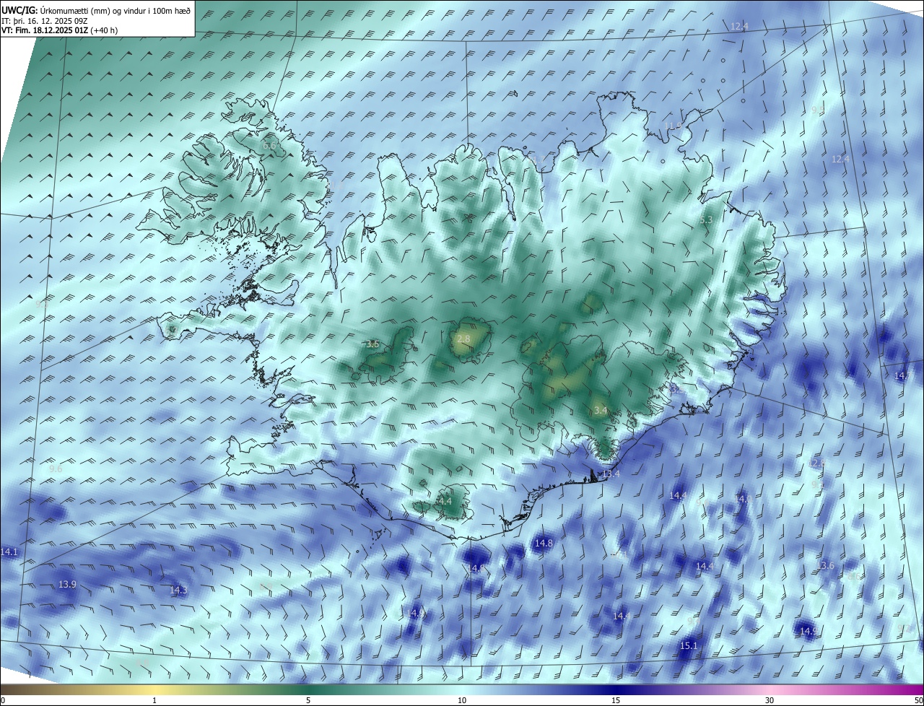Click the 14.1 value label

click(x=9, y=552)
